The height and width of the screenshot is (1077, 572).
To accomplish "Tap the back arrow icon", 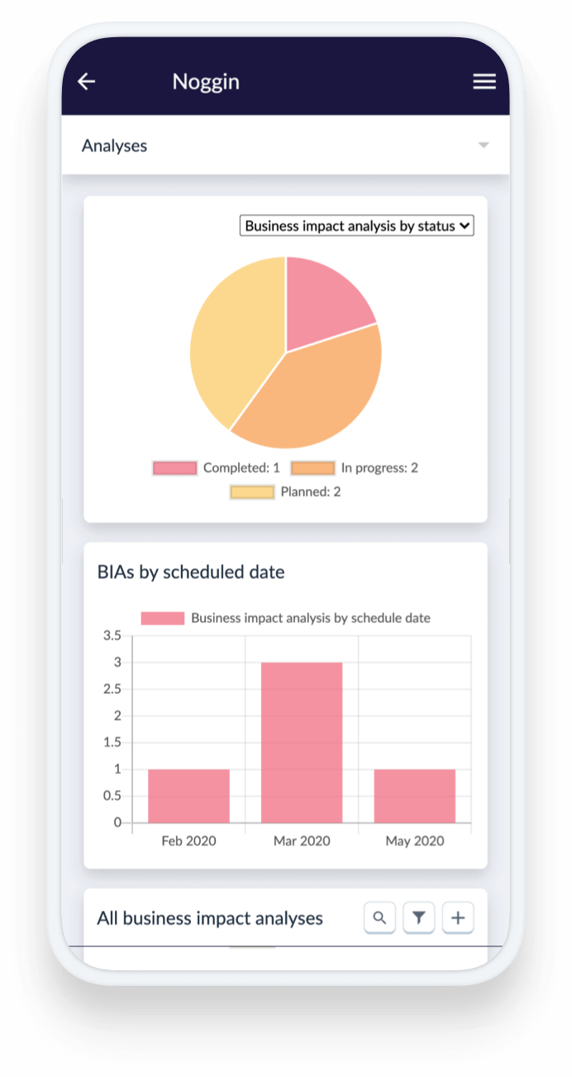I will [x=86, y=81].
